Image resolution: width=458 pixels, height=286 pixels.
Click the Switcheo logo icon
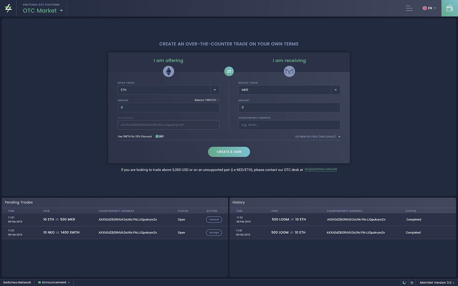tap(8, 8)
